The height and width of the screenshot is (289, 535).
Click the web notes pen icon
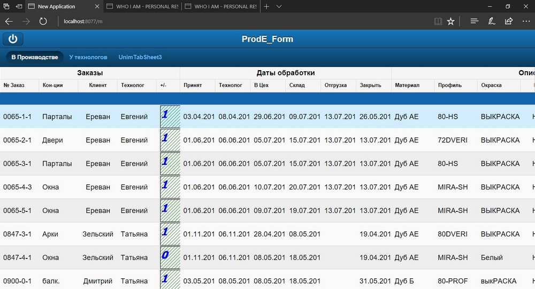click(x=491, y=21)
